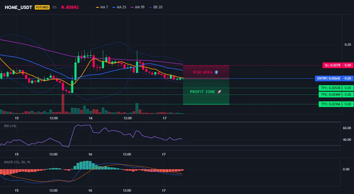Viewport: 354px width, 194px height.
Task: Click the RISK AREA label text
Action: click(x=203, y=72)
